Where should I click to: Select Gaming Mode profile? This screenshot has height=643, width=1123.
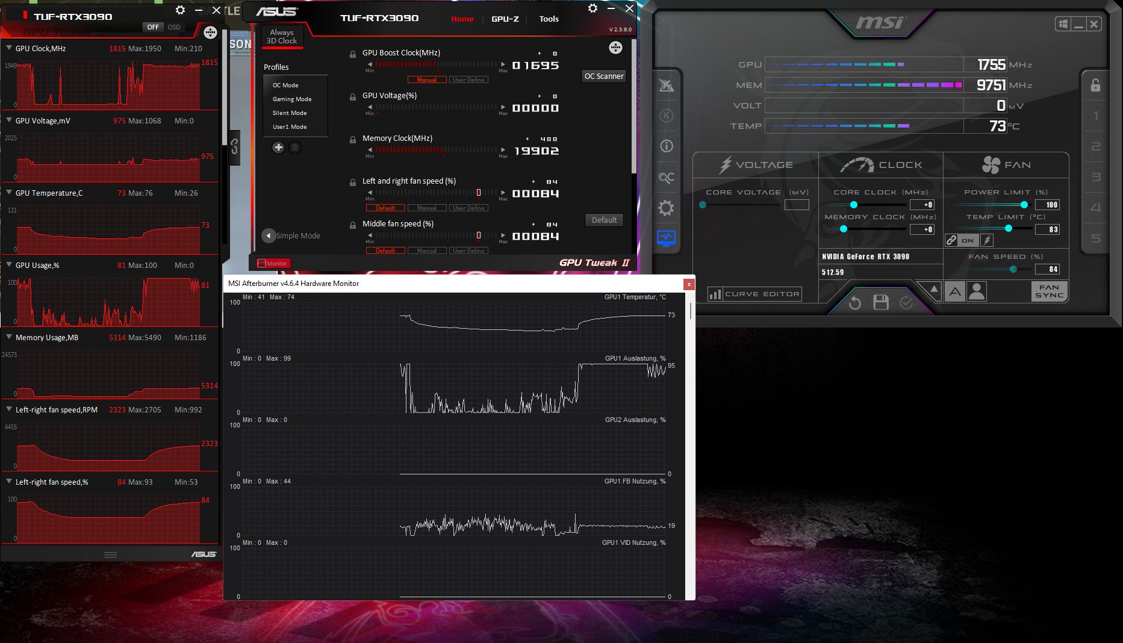click(292, 99)
